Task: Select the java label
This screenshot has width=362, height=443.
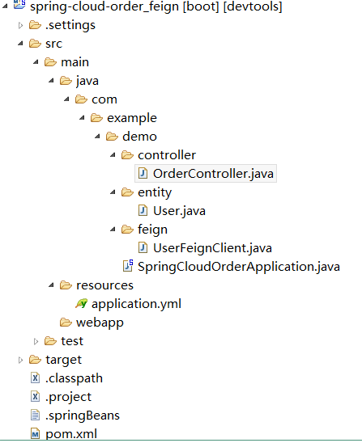Action: (87, 82)
